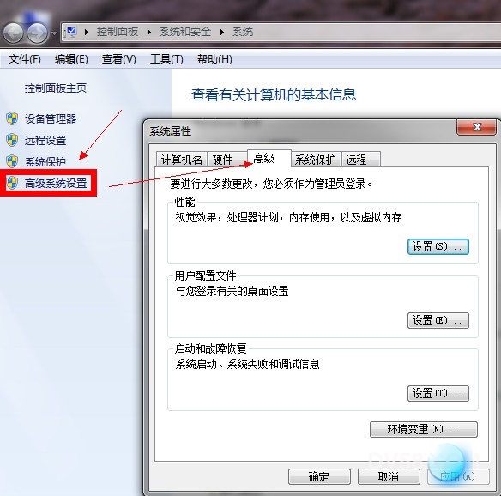Click the 环境变量(N) button

click(423, 429)
